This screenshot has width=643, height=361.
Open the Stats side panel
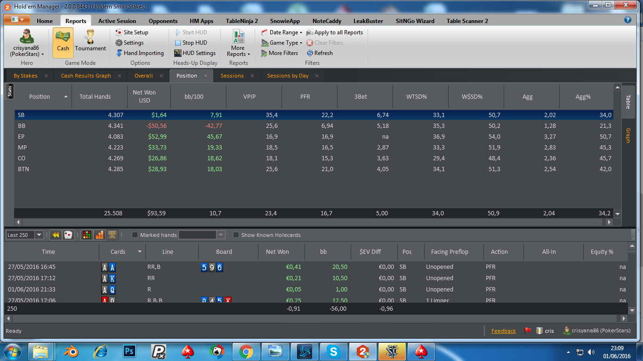coord(10,91)
